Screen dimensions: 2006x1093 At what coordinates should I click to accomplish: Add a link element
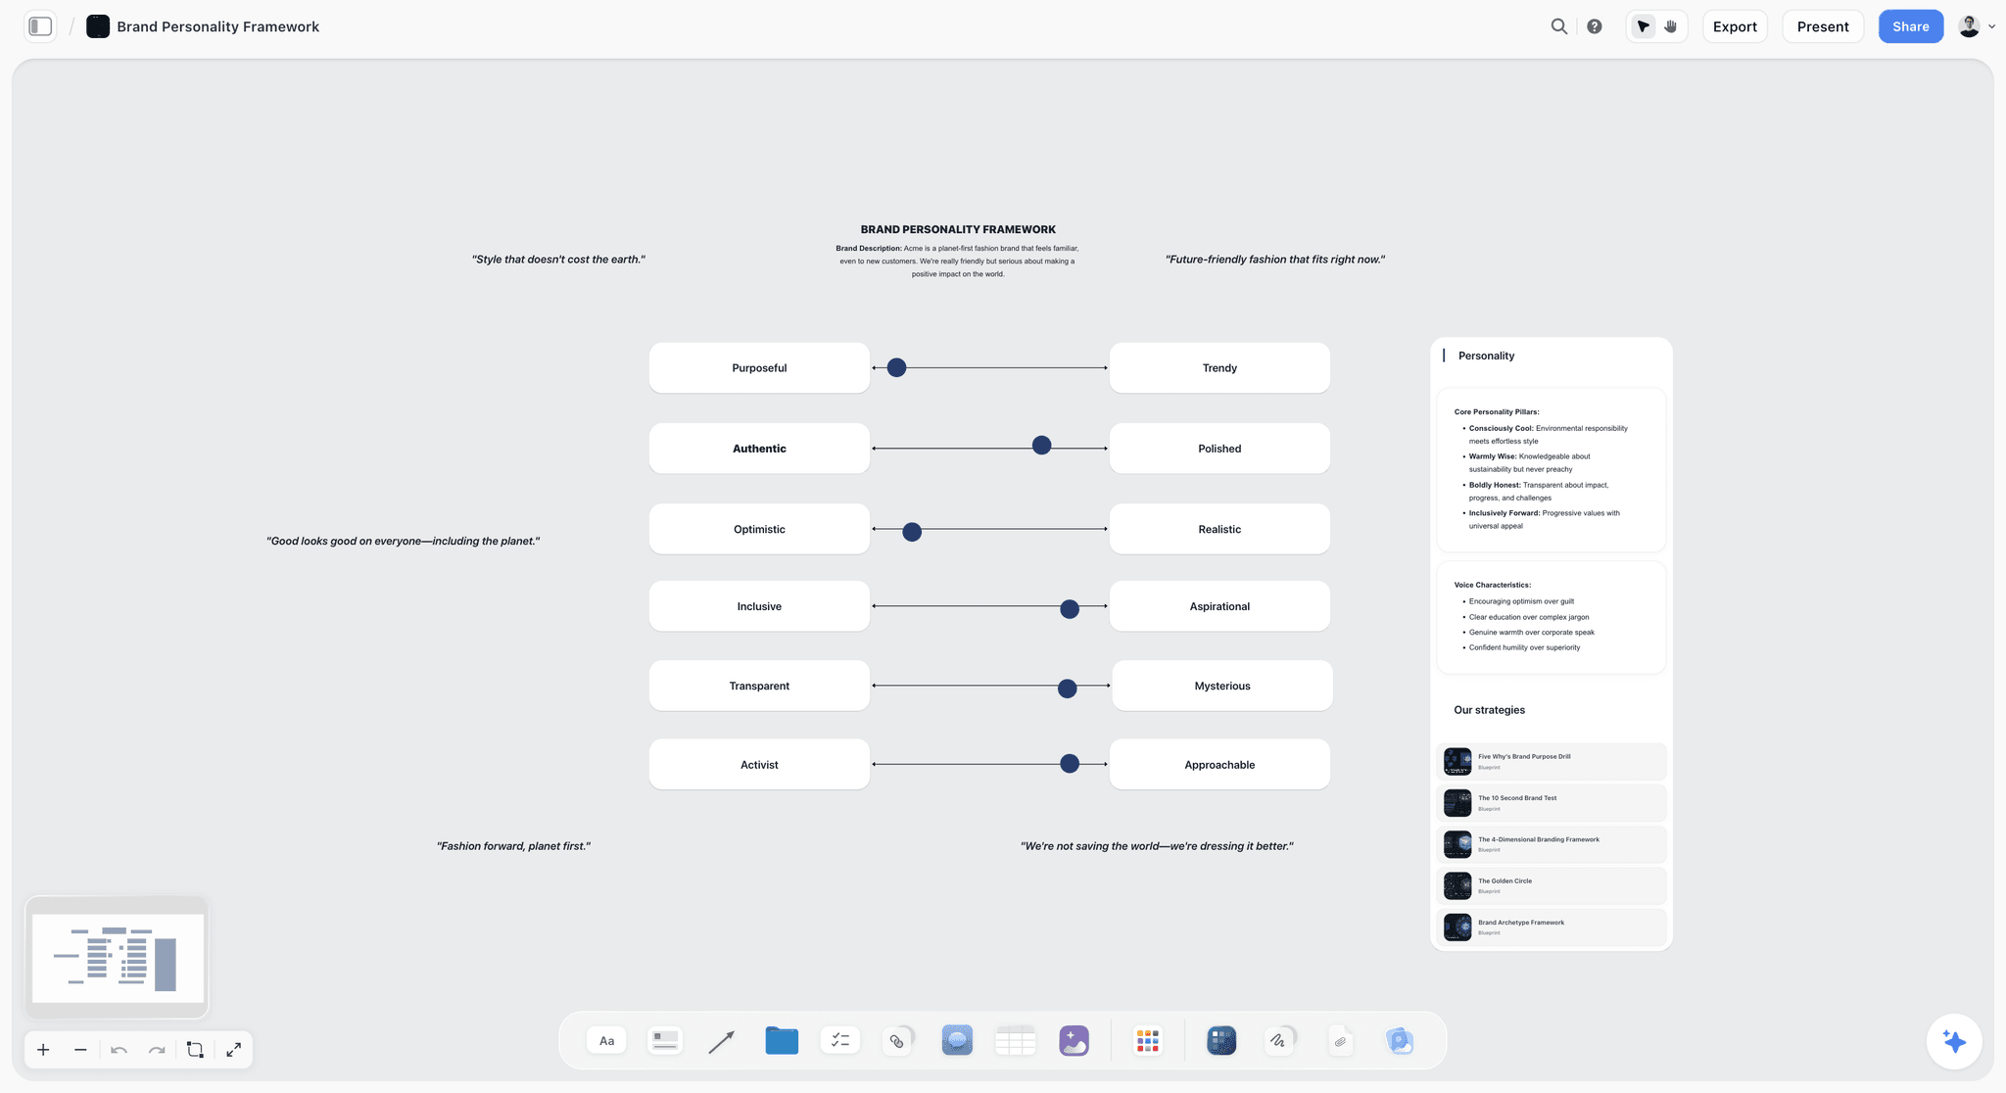click(898, 1040)
